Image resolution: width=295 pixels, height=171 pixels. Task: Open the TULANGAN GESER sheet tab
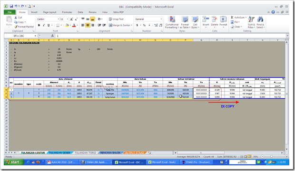point(59,153)
